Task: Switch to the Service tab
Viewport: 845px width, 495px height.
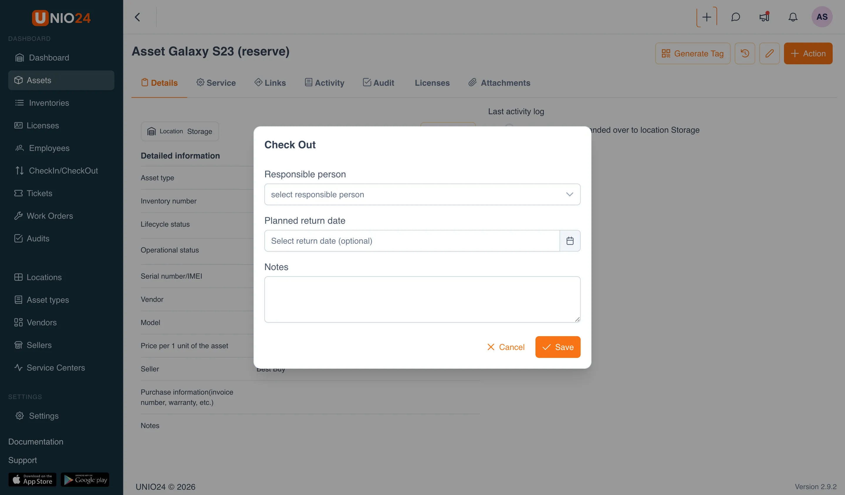Action: [x=216, y=83]
